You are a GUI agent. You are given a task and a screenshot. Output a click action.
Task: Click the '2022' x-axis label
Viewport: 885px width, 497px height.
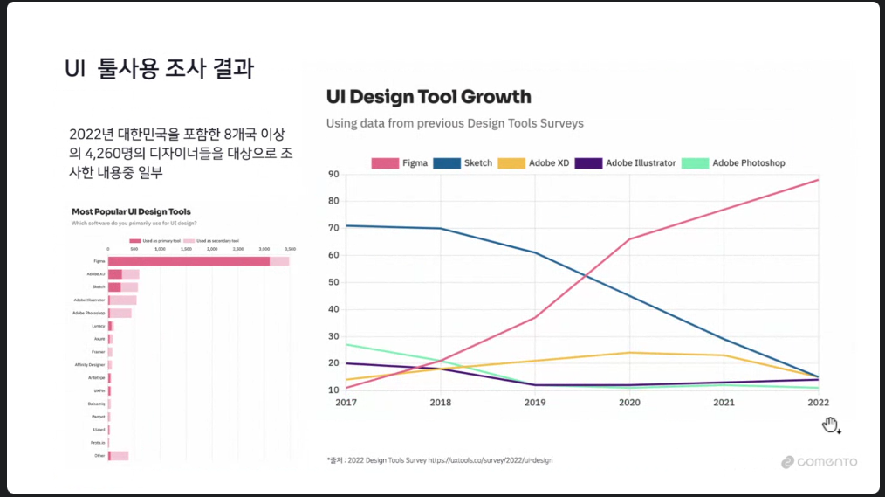point(819,403)
